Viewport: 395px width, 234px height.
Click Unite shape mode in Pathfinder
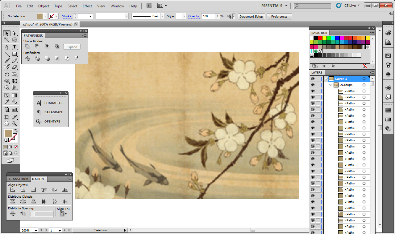[27, 46]
